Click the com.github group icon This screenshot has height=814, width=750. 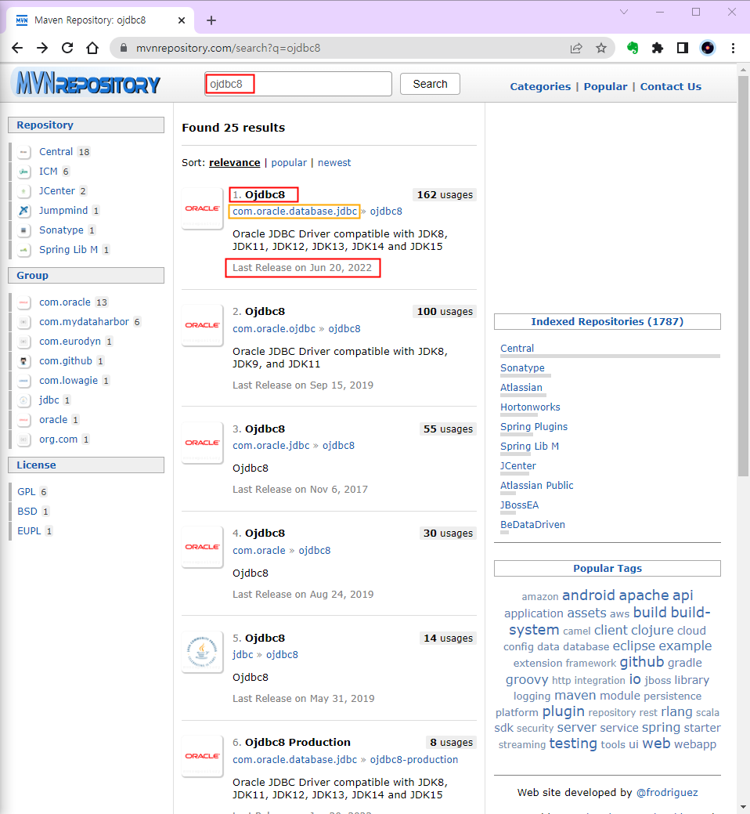(23, 361)
